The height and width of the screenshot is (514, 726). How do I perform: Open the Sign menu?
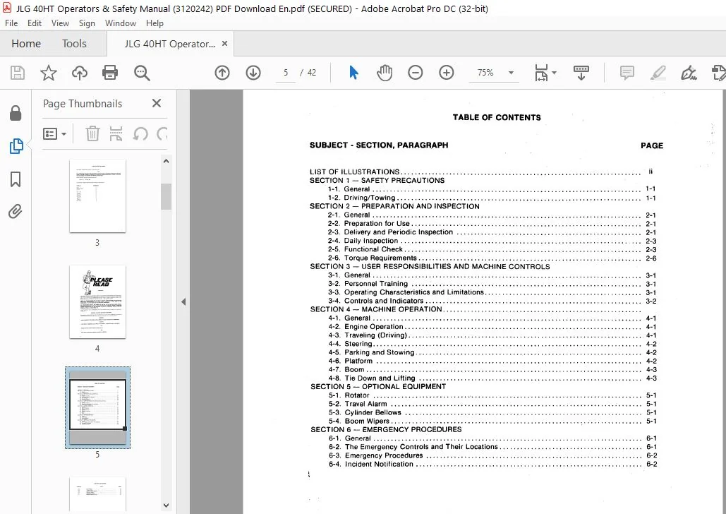(x=87, y=23)
